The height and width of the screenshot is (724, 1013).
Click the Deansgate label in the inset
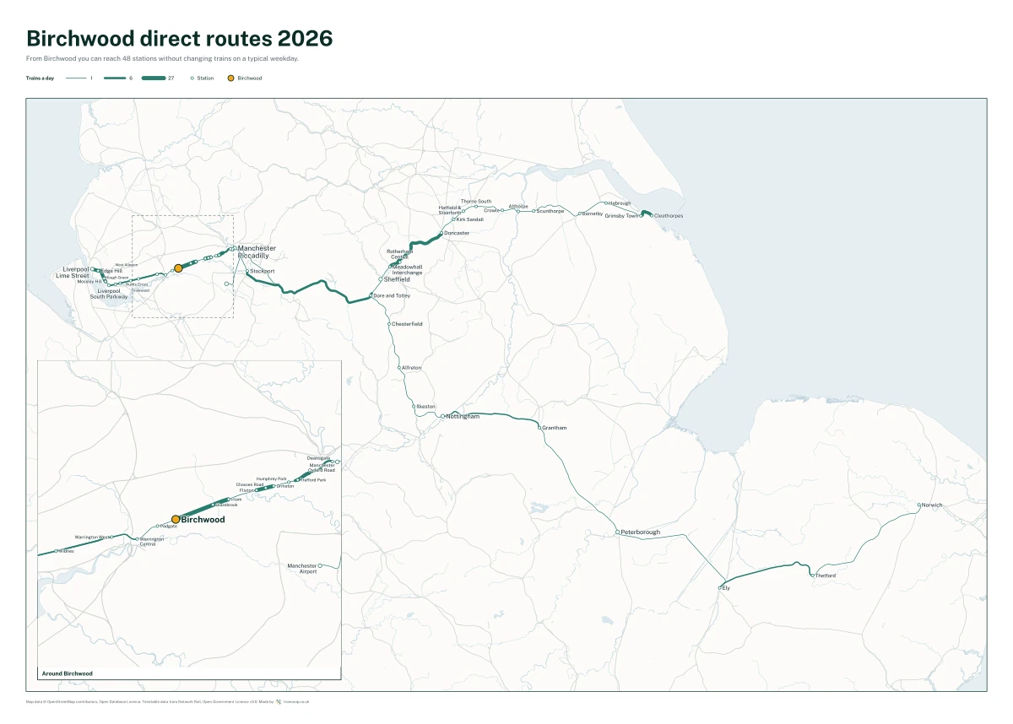318,458
